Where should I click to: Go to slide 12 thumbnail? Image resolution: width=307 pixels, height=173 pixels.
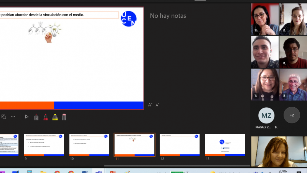[x=180, y=145]
